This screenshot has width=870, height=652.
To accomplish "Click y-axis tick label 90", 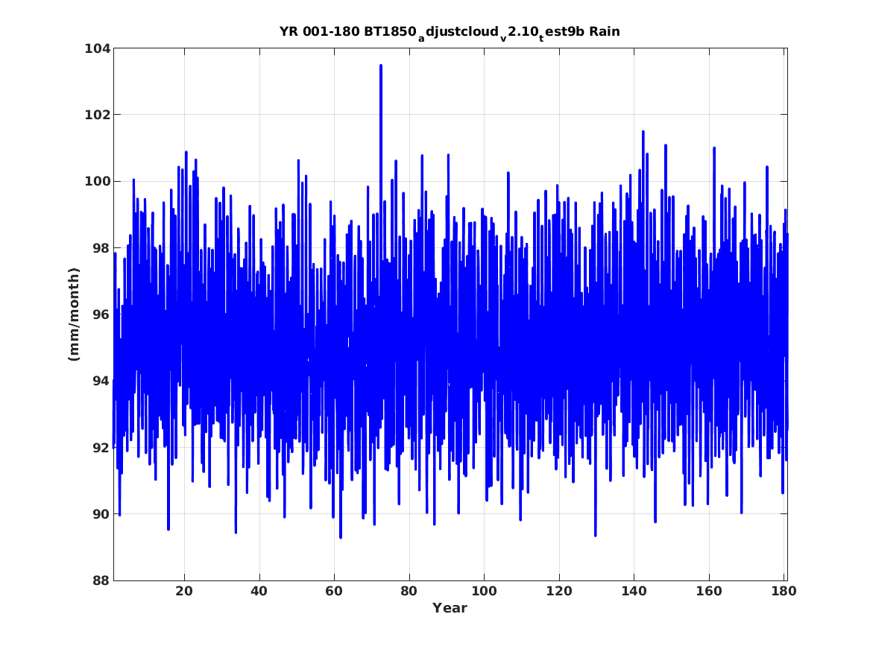I will [101, 514].
